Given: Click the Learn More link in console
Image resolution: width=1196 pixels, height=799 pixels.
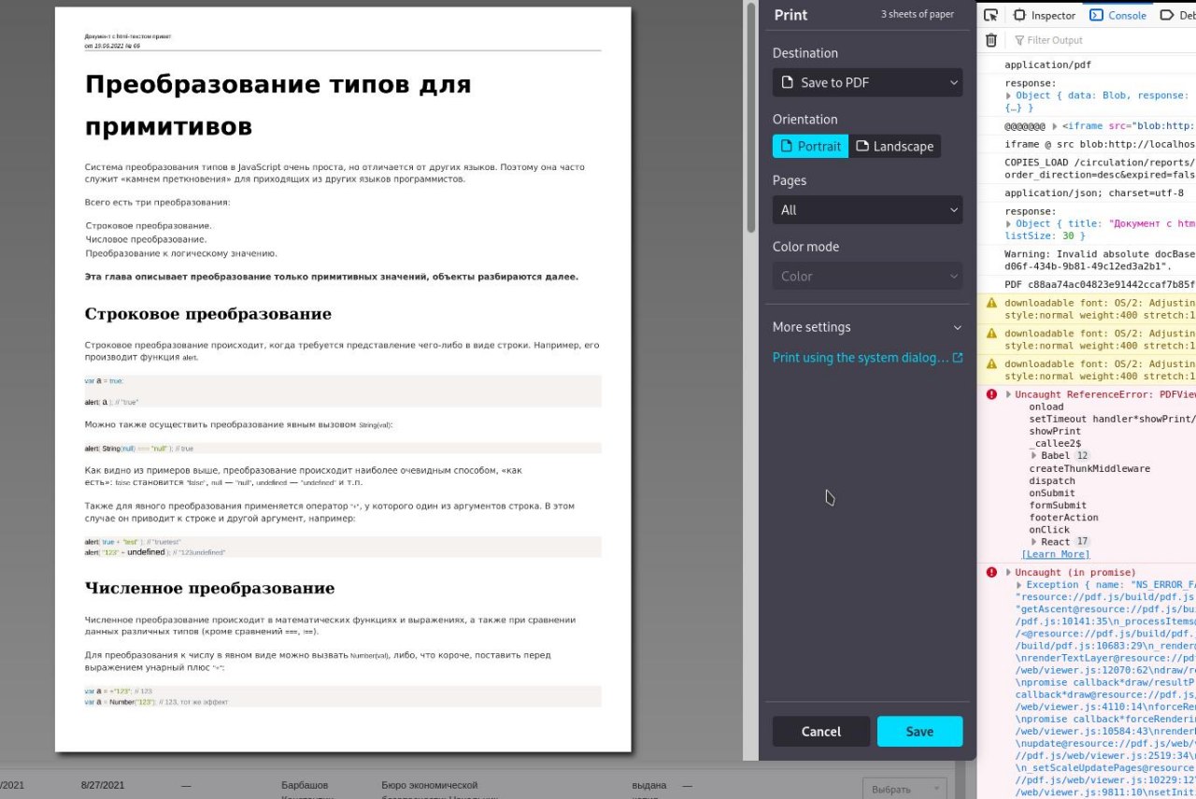Looking at the screenshot, I should tap(1056, 554).
